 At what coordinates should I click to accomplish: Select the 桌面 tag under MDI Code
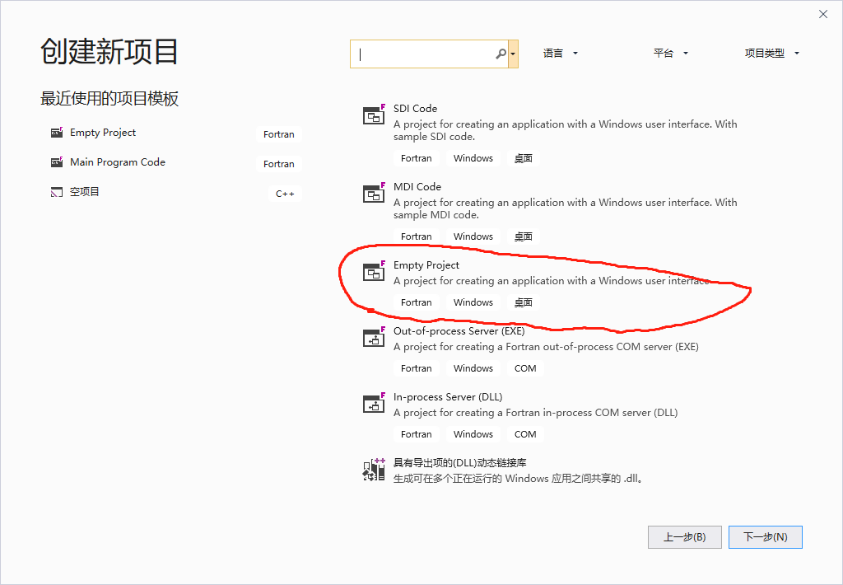[x=523, y=236]
